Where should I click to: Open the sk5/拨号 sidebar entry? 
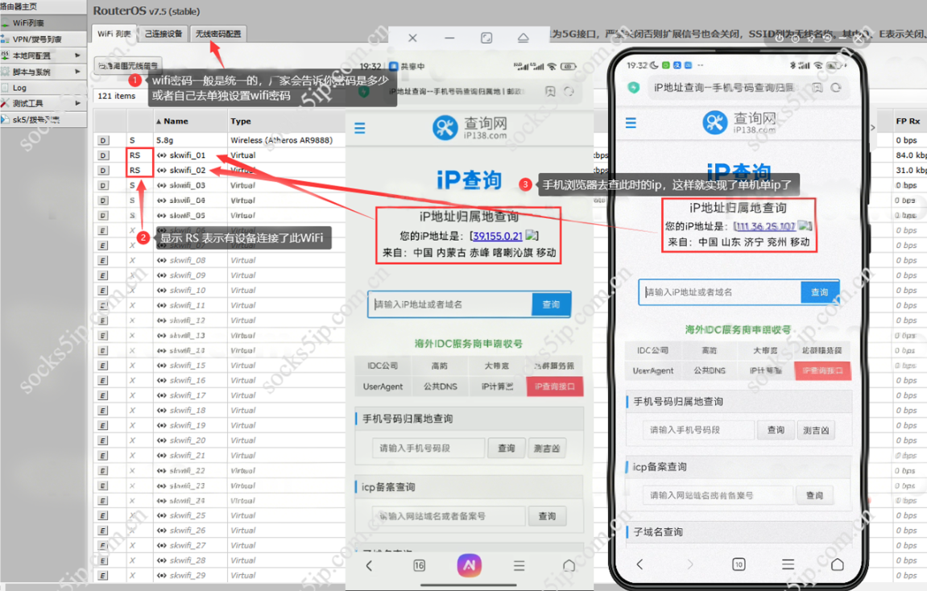tap(35, 119)
